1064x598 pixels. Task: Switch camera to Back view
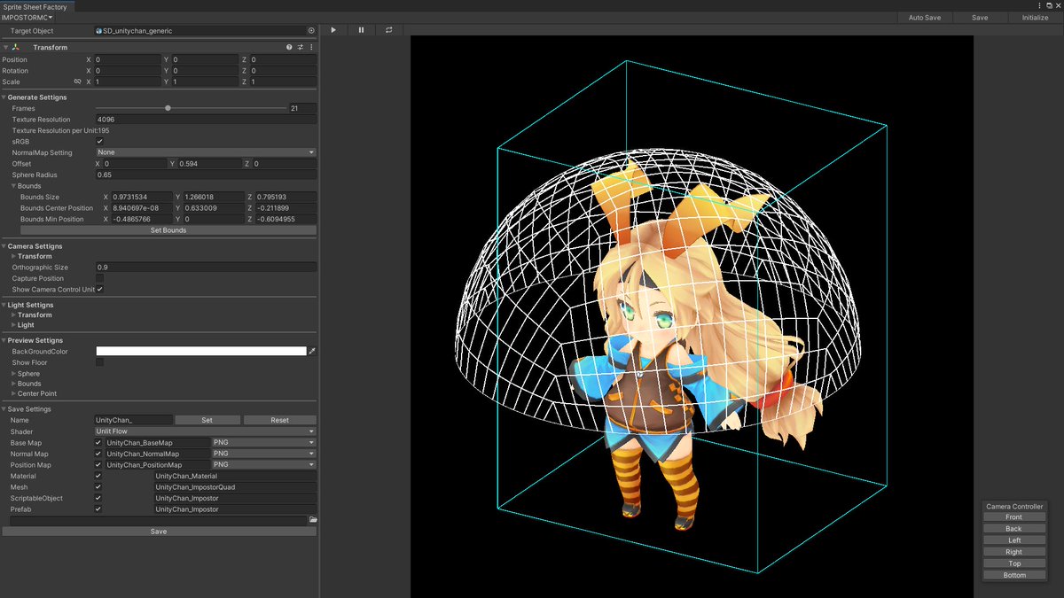click(x=1013, y=529)
